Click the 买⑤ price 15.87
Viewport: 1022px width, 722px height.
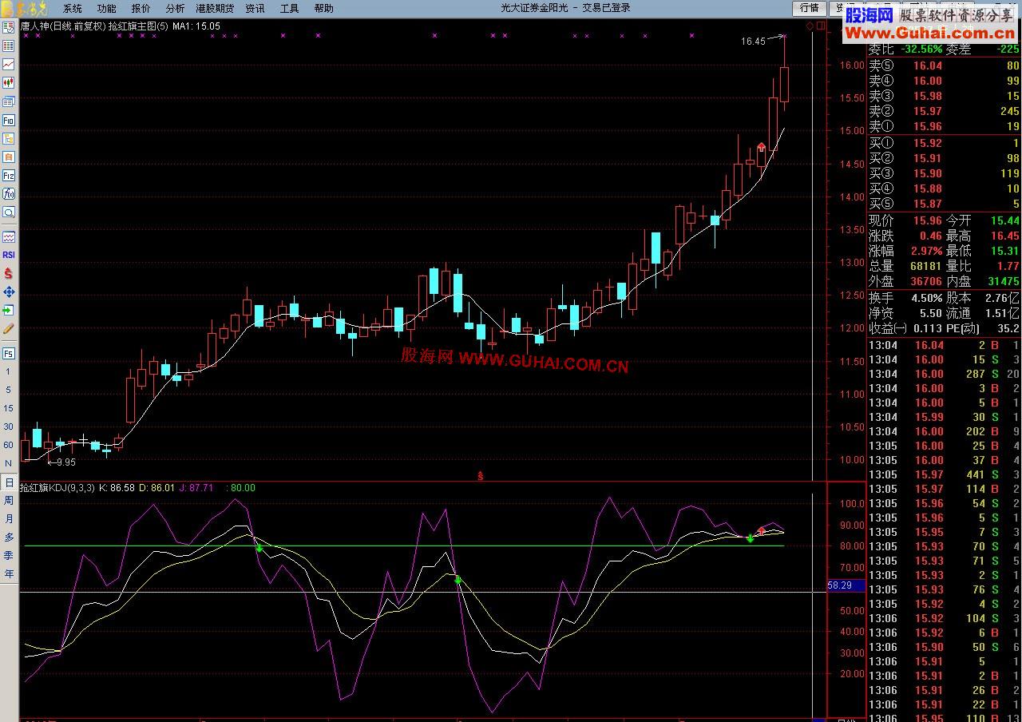tap(928, 204)
